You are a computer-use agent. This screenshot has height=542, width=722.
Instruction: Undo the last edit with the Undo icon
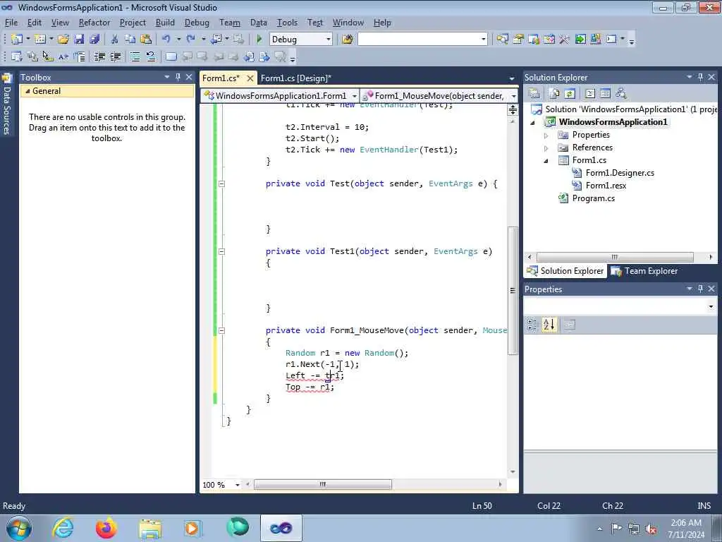pyautogui.click(x=166, y=40)
